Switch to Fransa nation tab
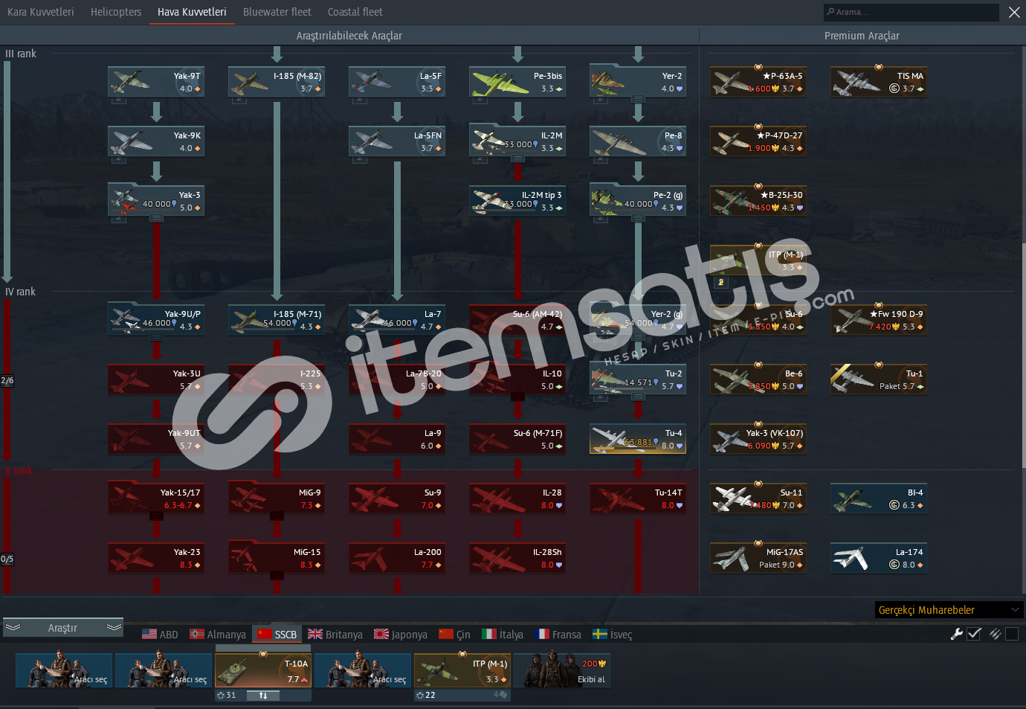This screenshot has height=709, width=1026. [x=558, y=635]
